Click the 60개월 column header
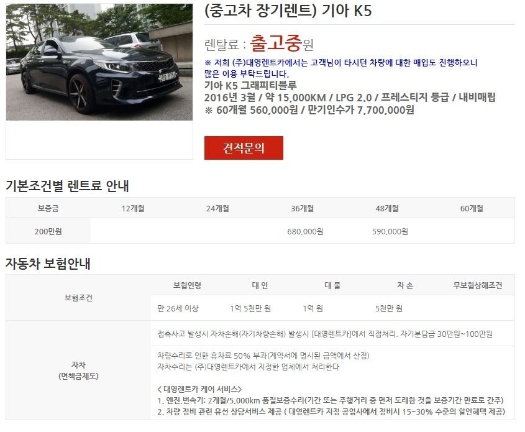525x432 pixels. point(472,208)
